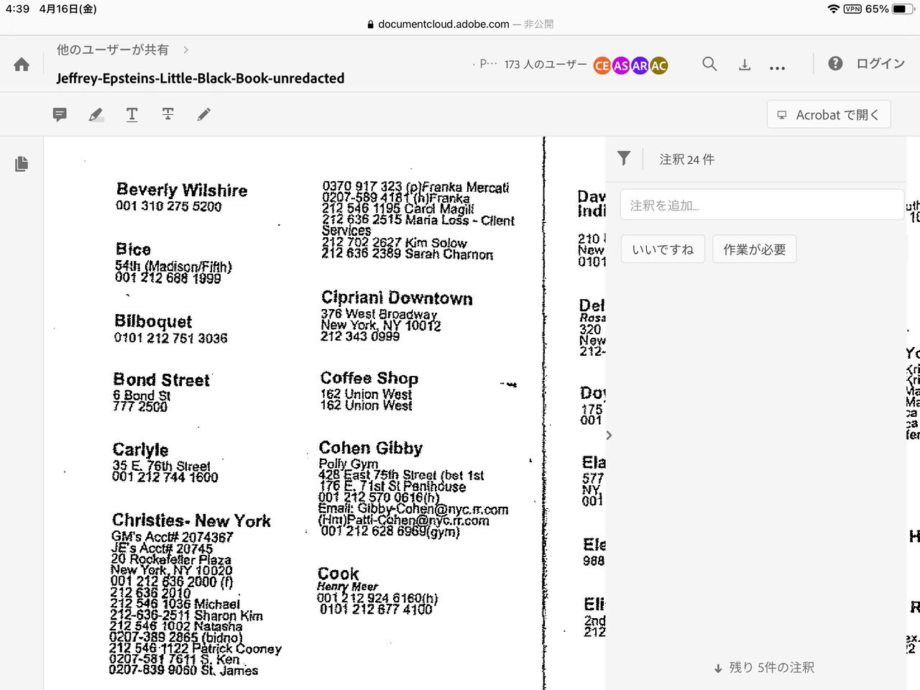Tap the 4:39 clock in status bar

click(17, 9)
